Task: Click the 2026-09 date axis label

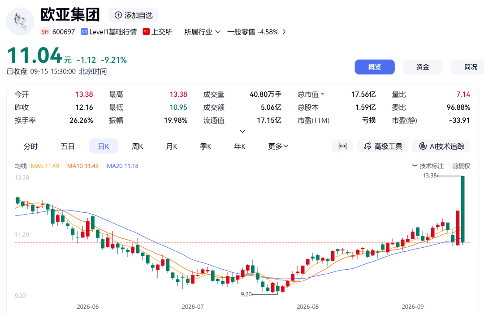Action: click(x=413, y=306)
